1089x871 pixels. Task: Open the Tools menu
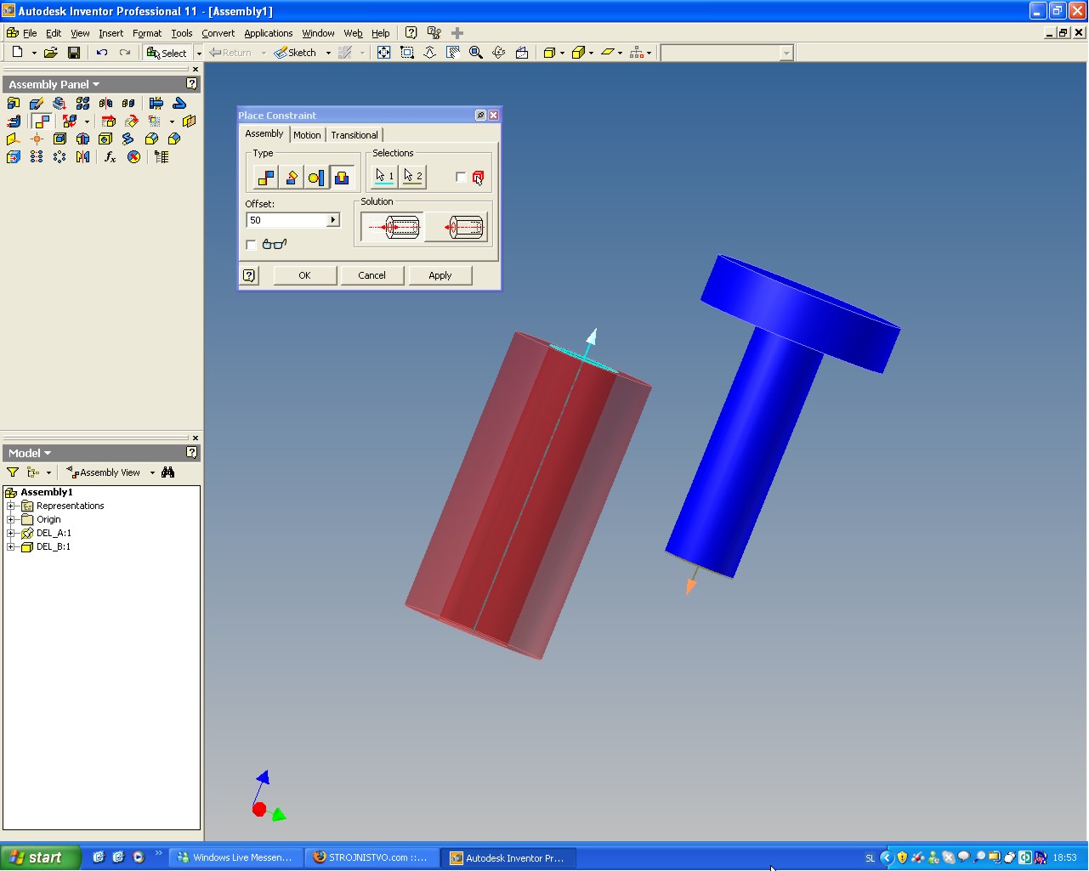tap(181, 33)
